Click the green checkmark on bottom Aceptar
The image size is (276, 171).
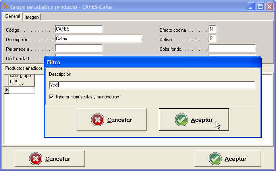pos(215,159)
